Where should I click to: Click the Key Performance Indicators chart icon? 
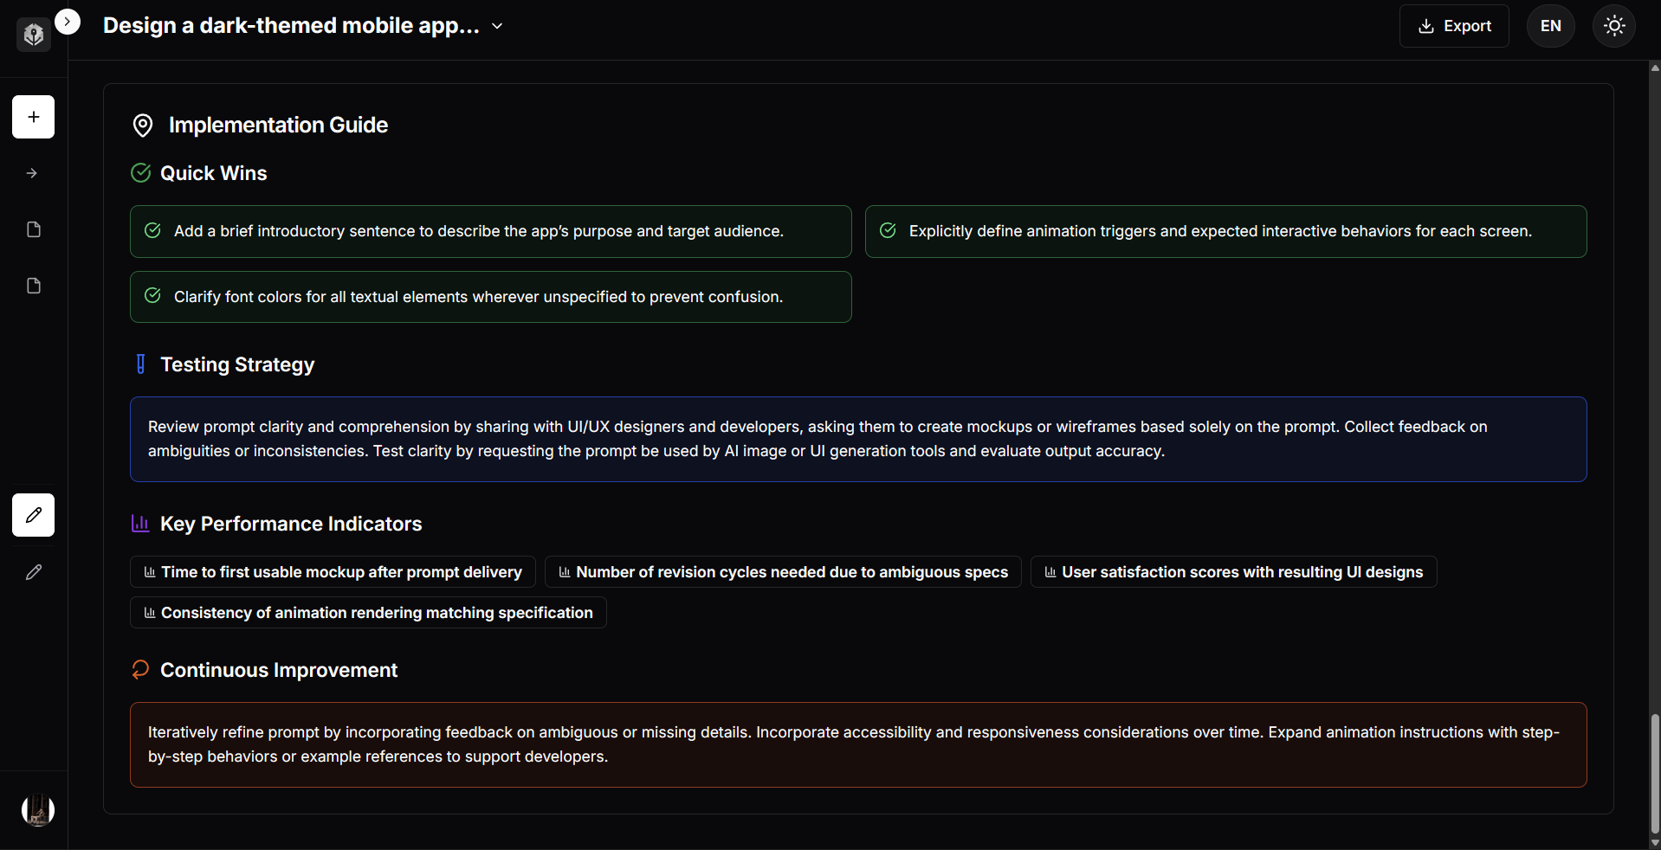140,524
